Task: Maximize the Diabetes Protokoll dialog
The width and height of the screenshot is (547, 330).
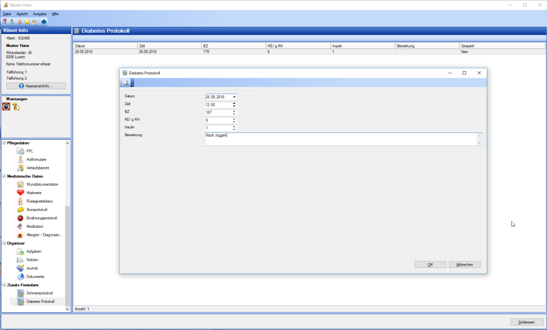Action: pos(464,73)
